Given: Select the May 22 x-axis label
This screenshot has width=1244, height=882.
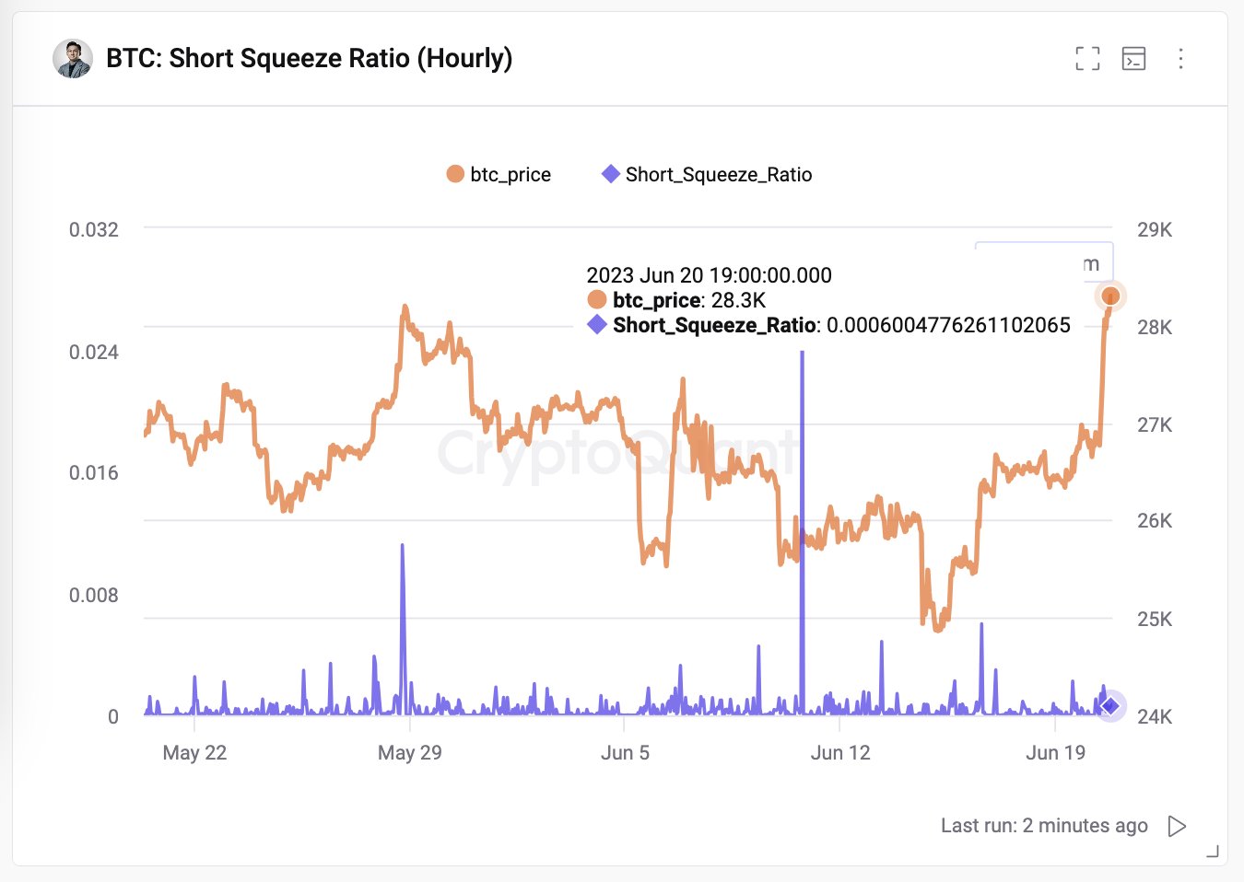Looking at the screenshot, I should (194, 752).
